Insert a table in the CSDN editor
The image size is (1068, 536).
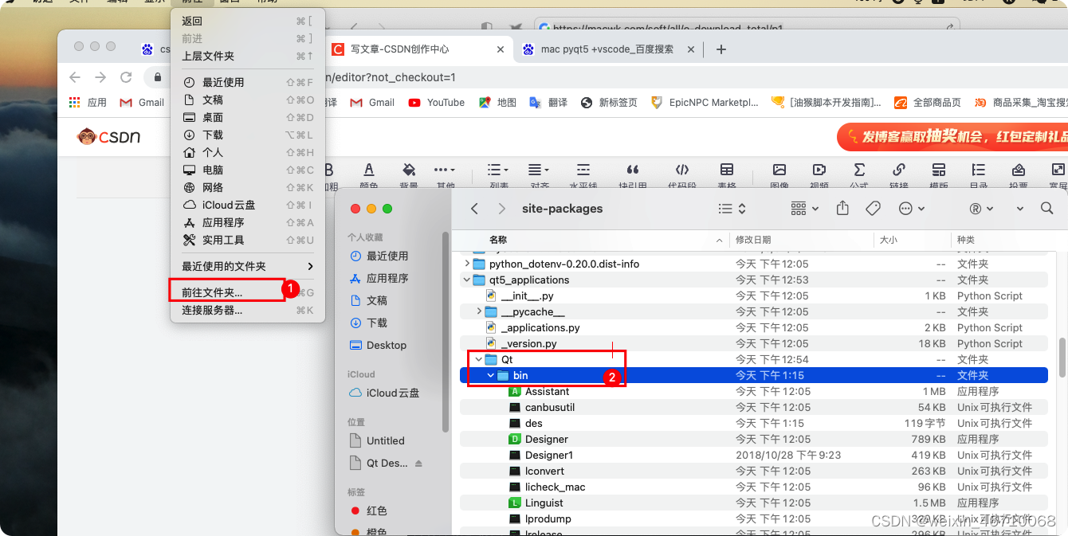point(727,171)
